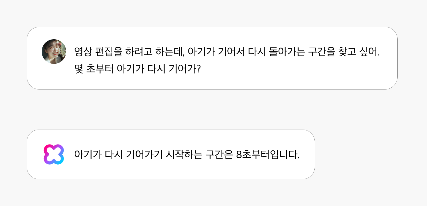Click the word 편집을 in the user message
Image resolution: width=427 pixels, height=206 pixels.
(x=109, y=52)
